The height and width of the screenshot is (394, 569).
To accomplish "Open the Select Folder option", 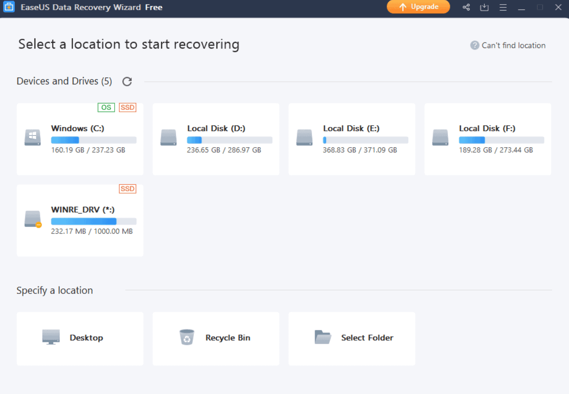I will [352, 339].
